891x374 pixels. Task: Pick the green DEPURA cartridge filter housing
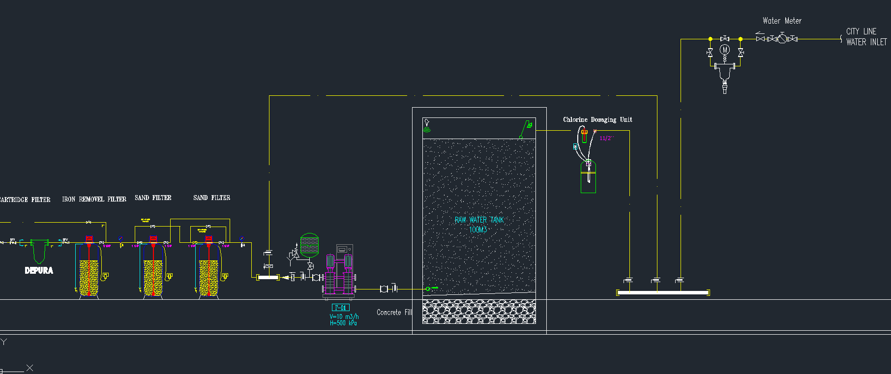tap(39, 252)
